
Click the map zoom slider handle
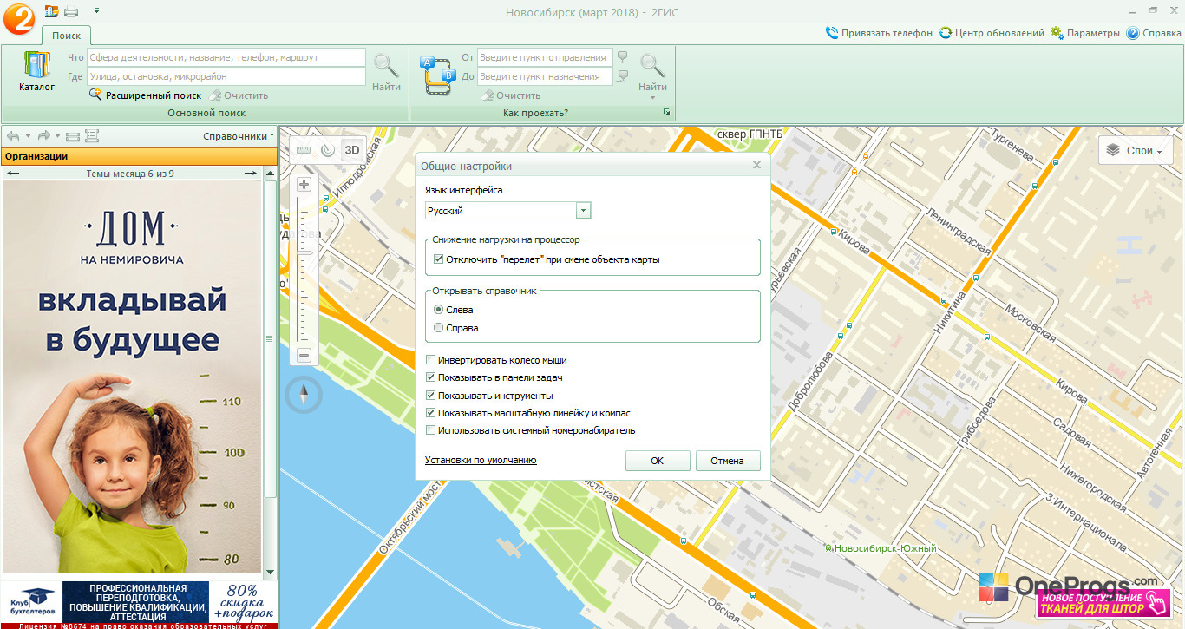[x=304, y=252]
